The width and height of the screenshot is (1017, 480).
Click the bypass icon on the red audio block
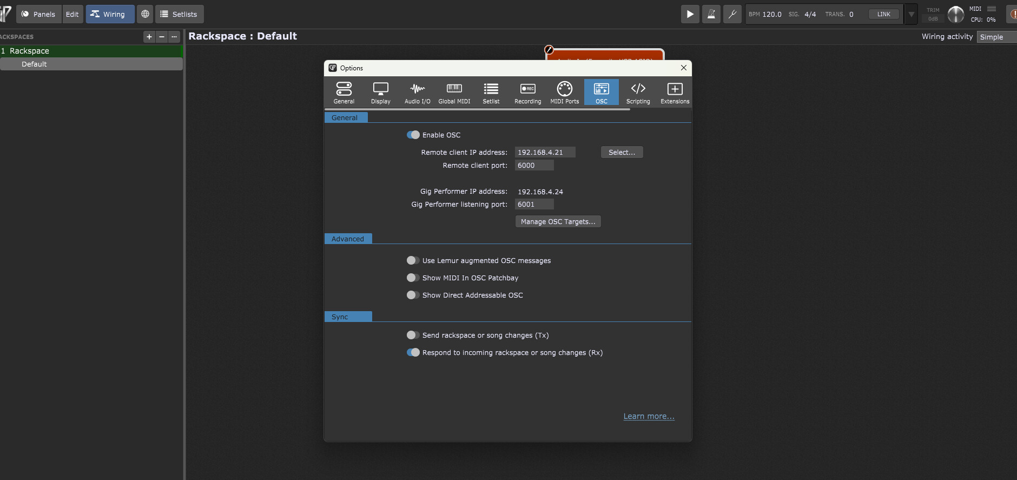point(549,50)
